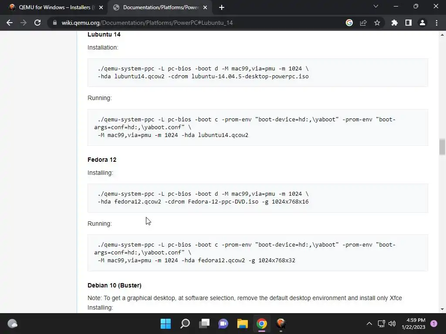Open a new browser tab

point(222,8)
